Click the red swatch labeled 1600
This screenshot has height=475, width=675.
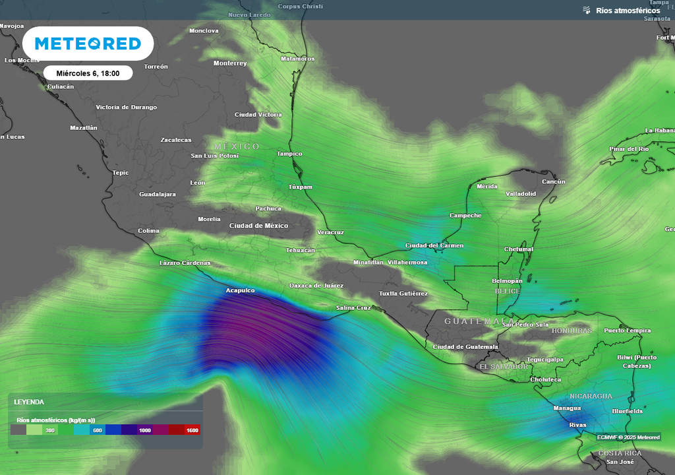pyautogui.click(x=192, y=430)
